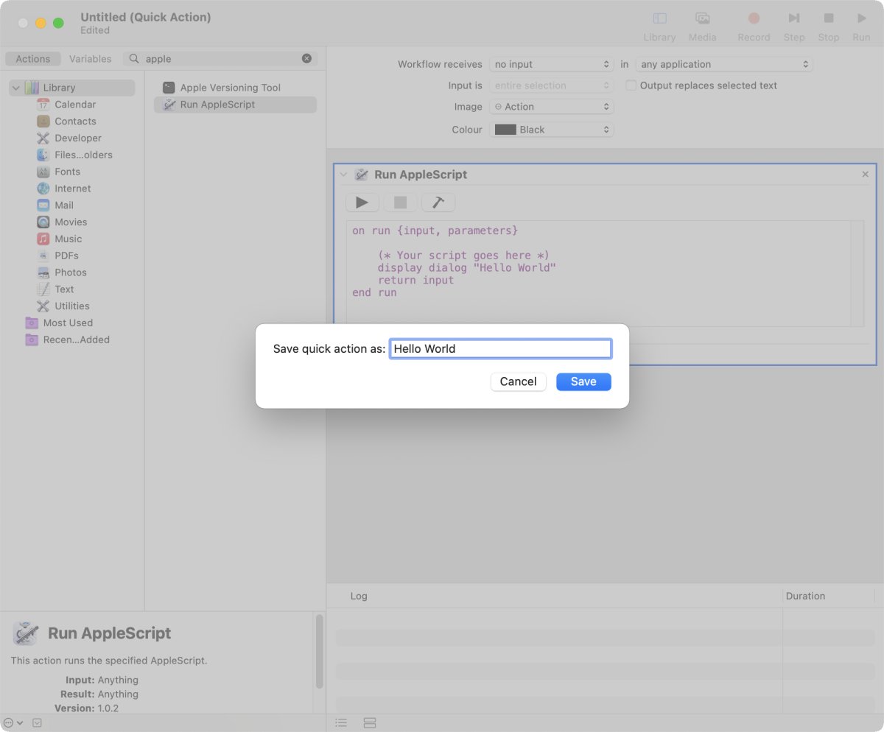The image size is (884, 732).
Task: Open the action options menu at bottom left
Action: click(13, 723)
